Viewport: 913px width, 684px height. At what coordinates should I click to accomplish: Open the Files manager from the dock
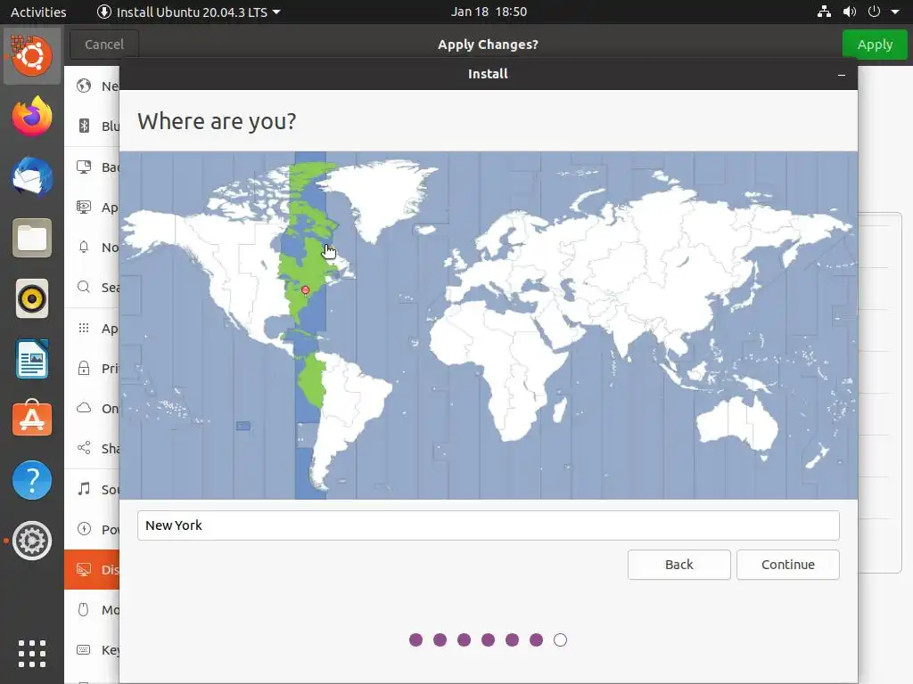click(x=32, y=238)
